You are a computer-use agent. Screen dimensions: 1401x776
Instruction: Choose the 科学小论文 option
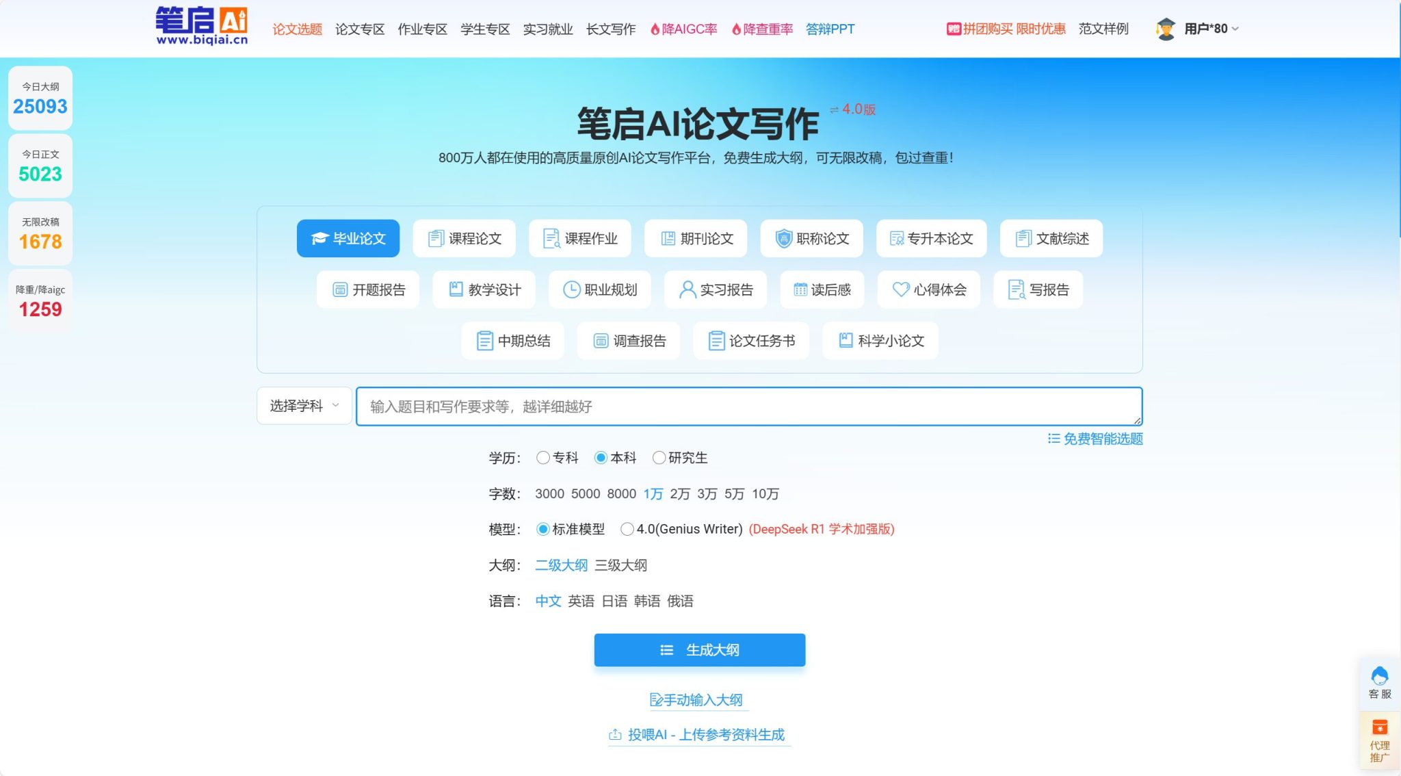(880, 341)
